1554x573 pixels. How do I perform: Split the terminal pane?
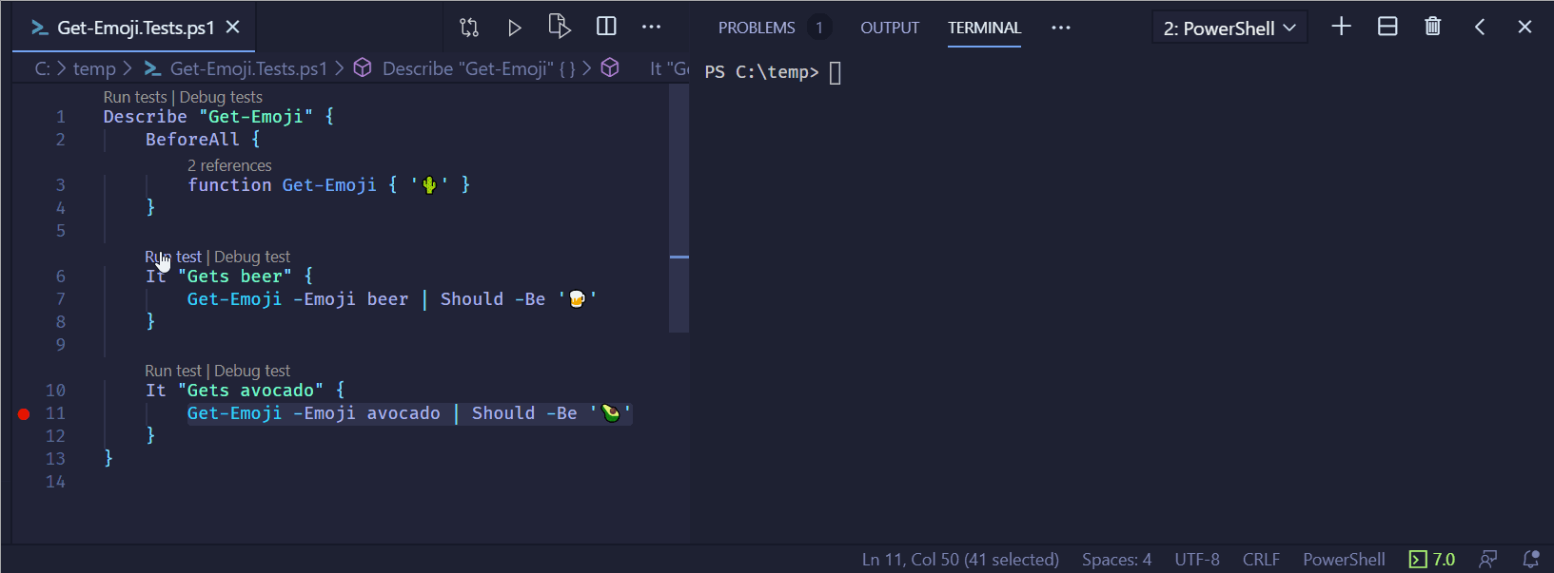pyautogui.click(x=1387, y=27)
